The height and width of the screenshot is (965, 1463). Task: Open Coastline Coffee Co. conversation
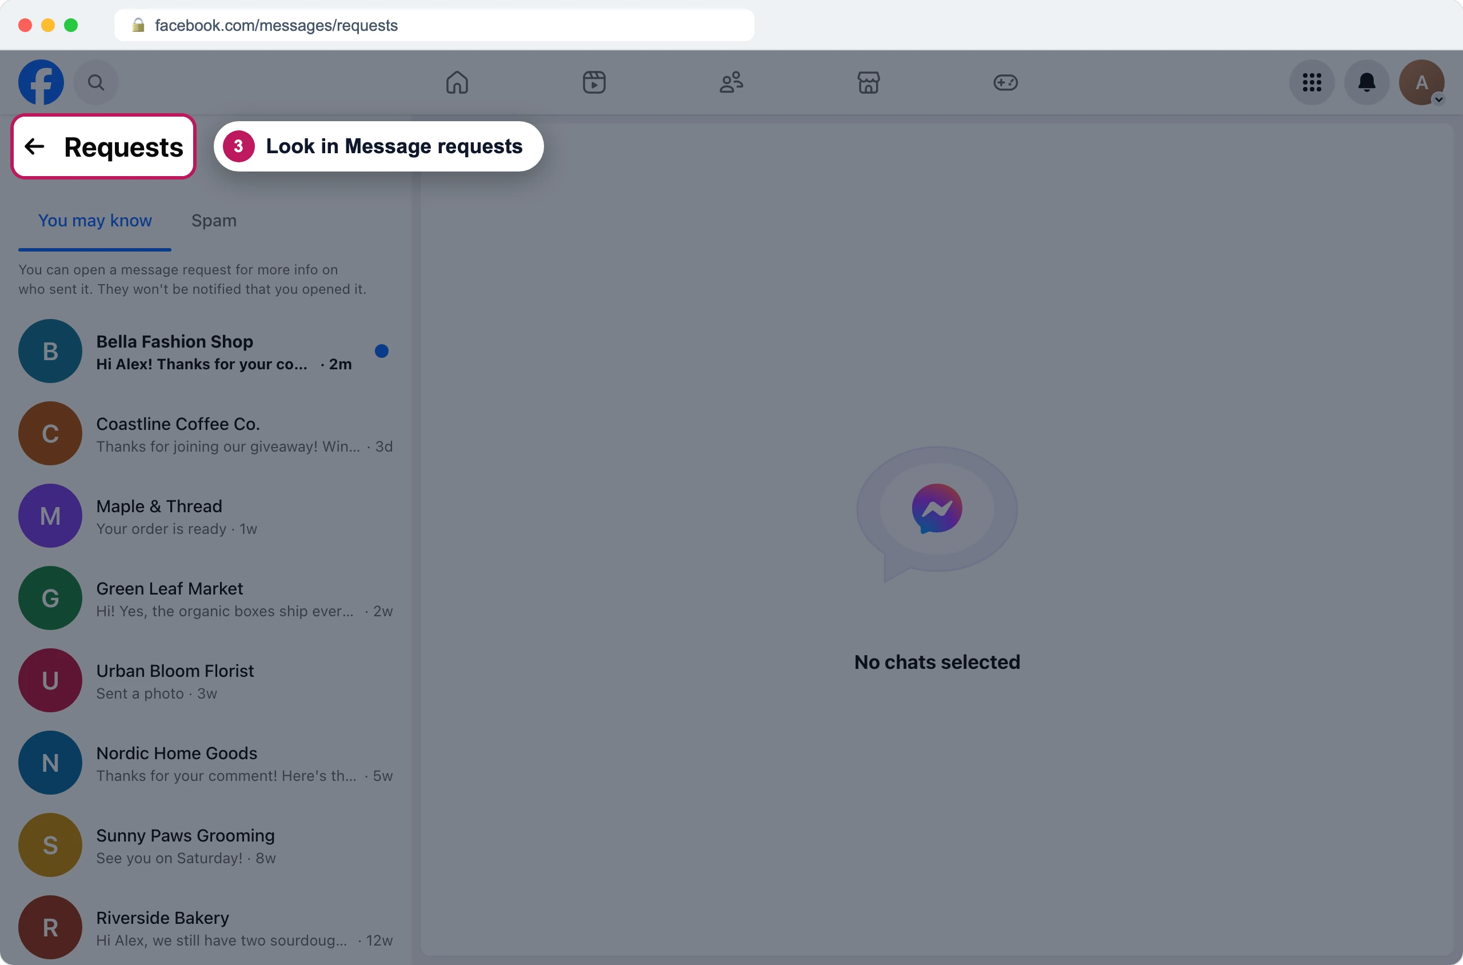[206, 434]
